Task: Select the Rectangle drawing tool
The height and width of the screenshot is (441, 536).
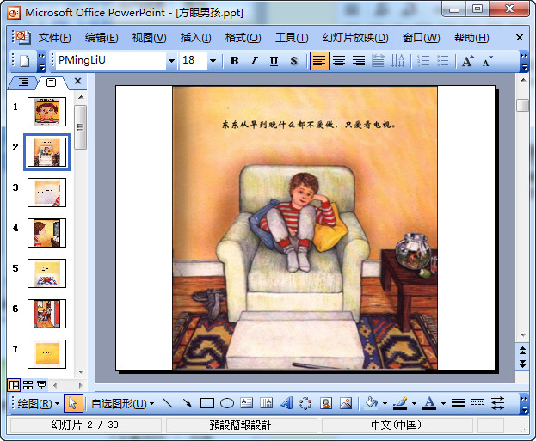Action: [207, 403]
